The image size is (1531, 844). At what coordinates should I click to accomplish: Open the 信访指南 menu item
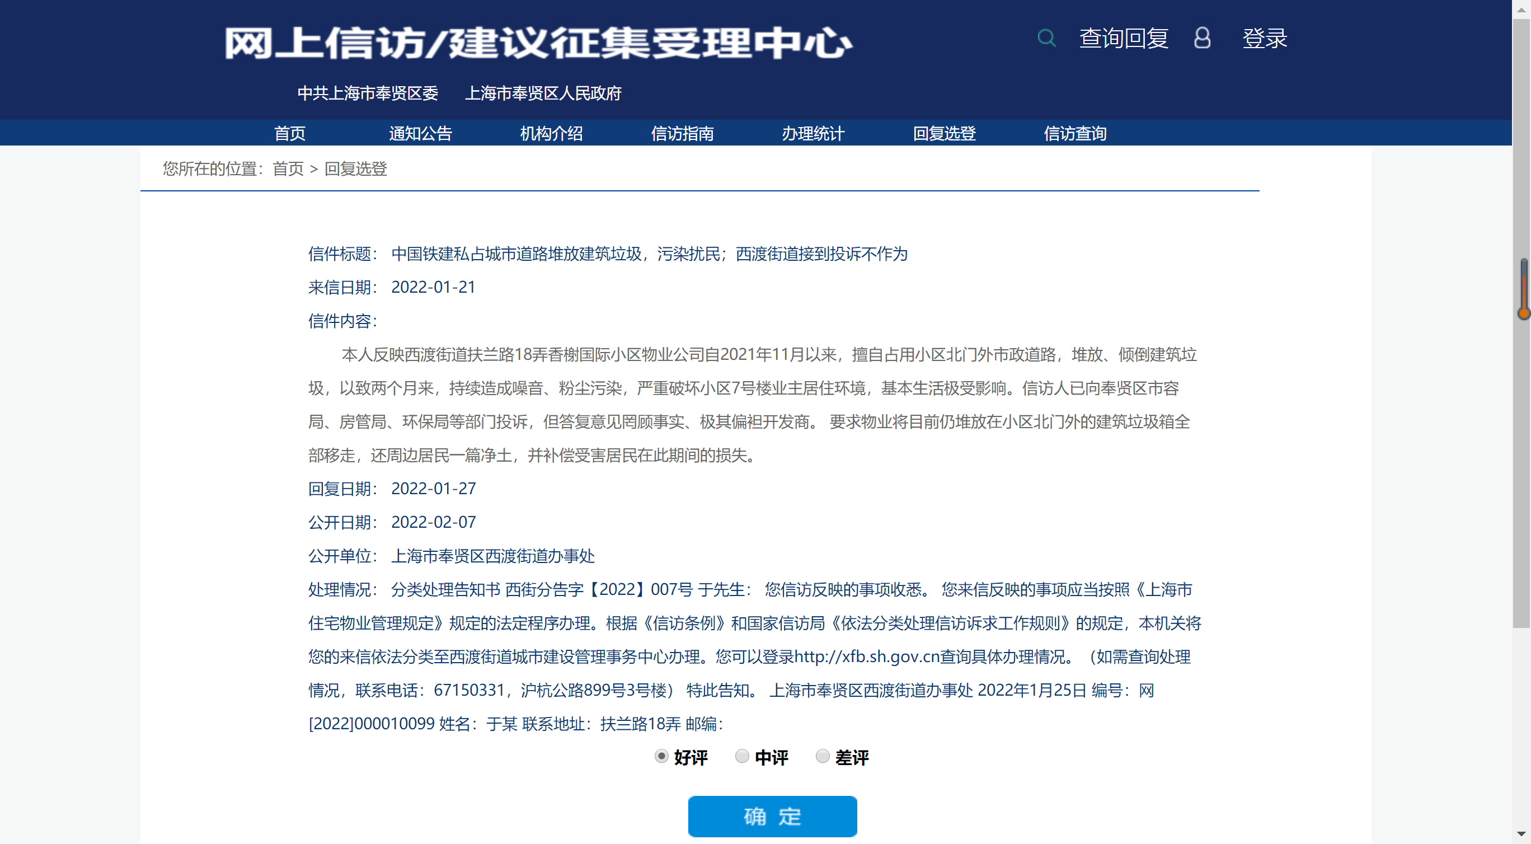tap(682, 133)
